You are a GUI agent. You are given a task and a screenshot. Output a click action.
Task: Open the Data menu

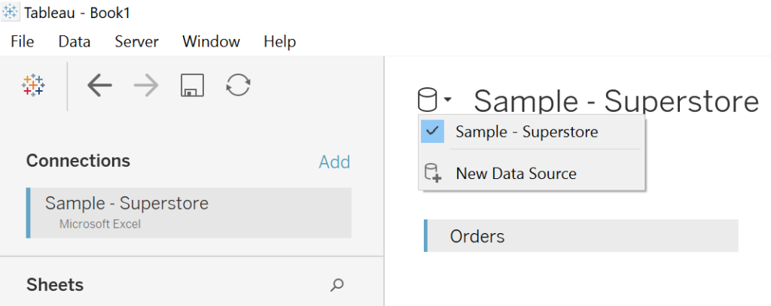click(74, 42)
